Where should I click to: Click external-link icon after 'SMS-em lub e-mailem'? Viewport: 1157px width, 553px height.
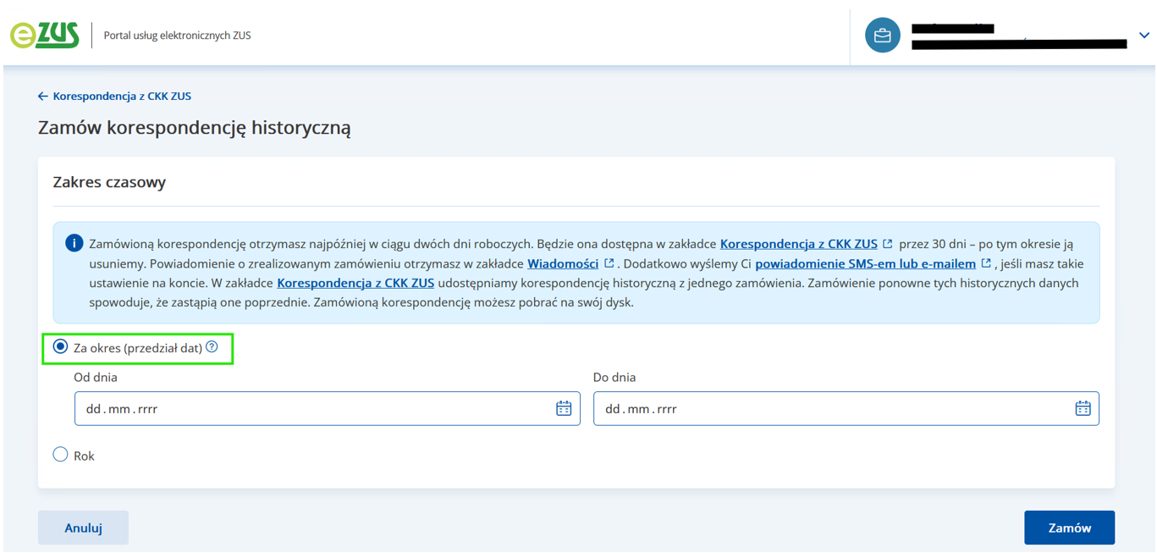[986, 263]
